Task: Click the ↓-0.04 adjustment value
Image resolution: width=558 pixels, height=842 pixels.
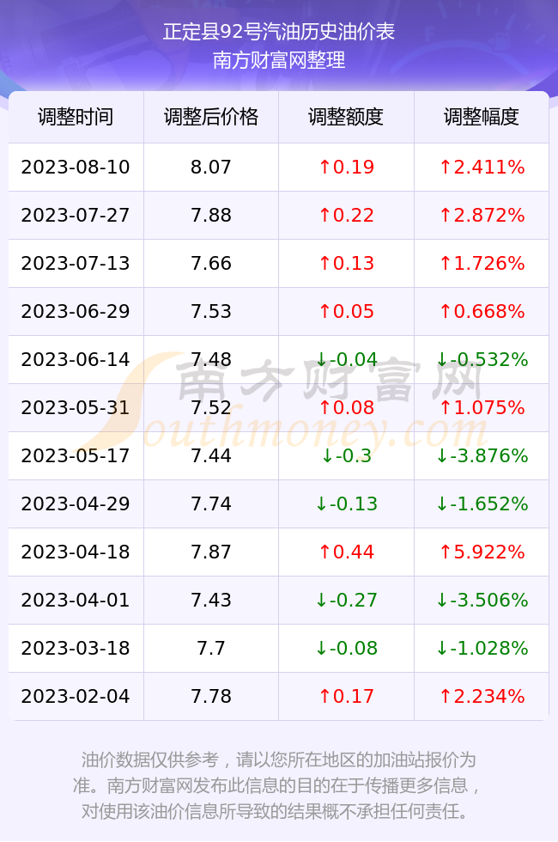Action: coord(346,359)
